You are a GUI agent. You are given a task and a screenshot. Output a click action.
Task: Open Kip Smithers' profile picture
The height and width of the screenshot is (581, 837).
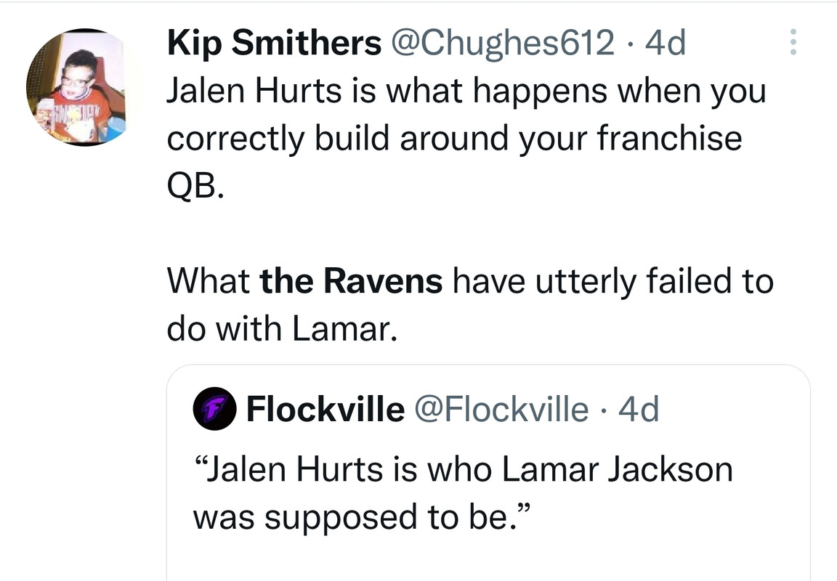click(76, 88)
